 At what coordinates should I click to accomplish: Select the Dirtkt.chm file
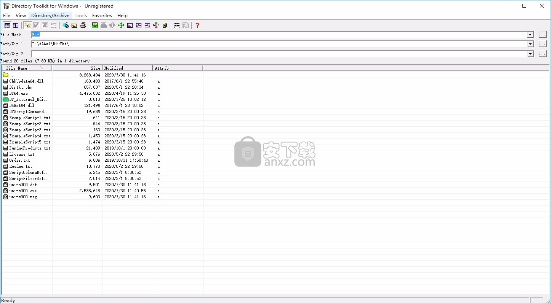pyautogui.click(x=21, y=87)
